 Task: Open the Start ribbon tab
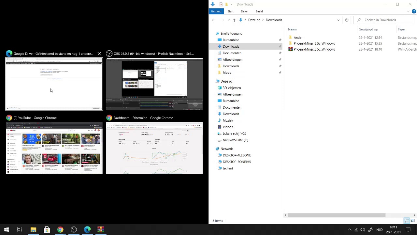tap(230, 11)
